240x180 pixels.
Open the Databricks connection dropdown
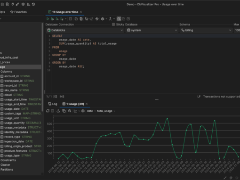(x=85, y=30)
